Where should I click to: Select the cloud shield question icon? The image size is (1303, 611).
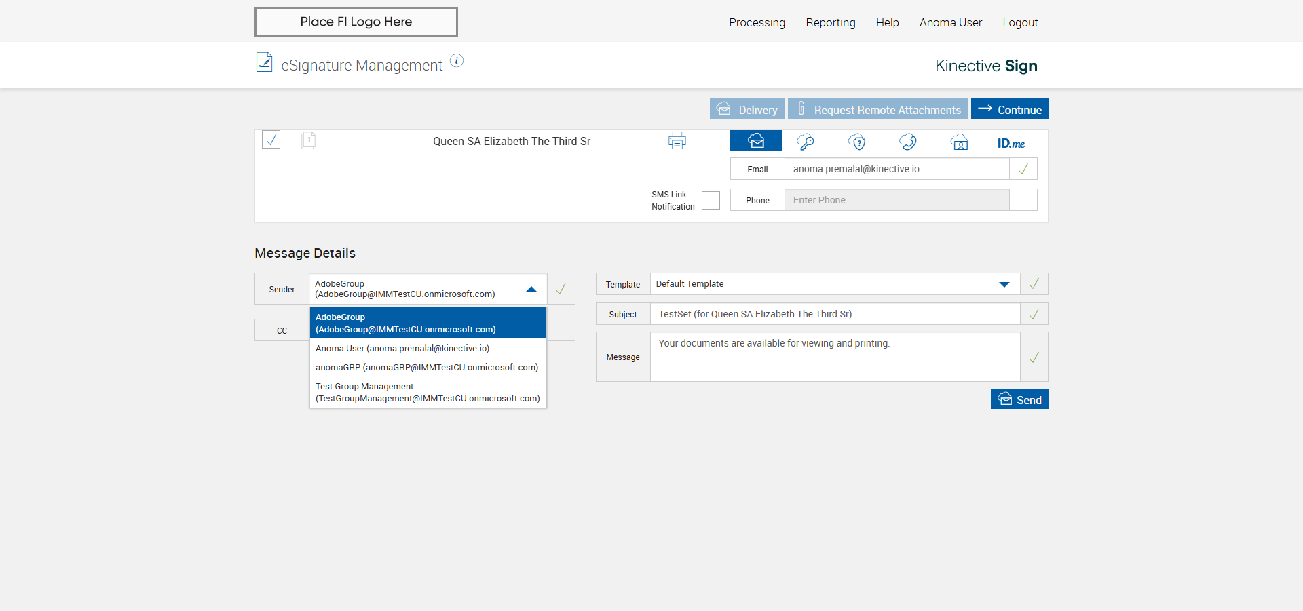coord(857,142)
